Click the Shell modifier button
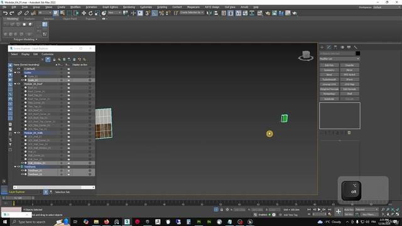402x226 pixels. pos(349,94)
